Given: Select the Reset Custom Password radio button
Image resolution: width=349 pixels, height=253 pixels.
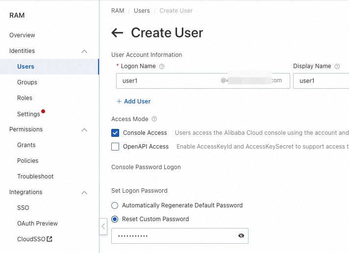Looking at the screenshot, I should pos(115,219).
